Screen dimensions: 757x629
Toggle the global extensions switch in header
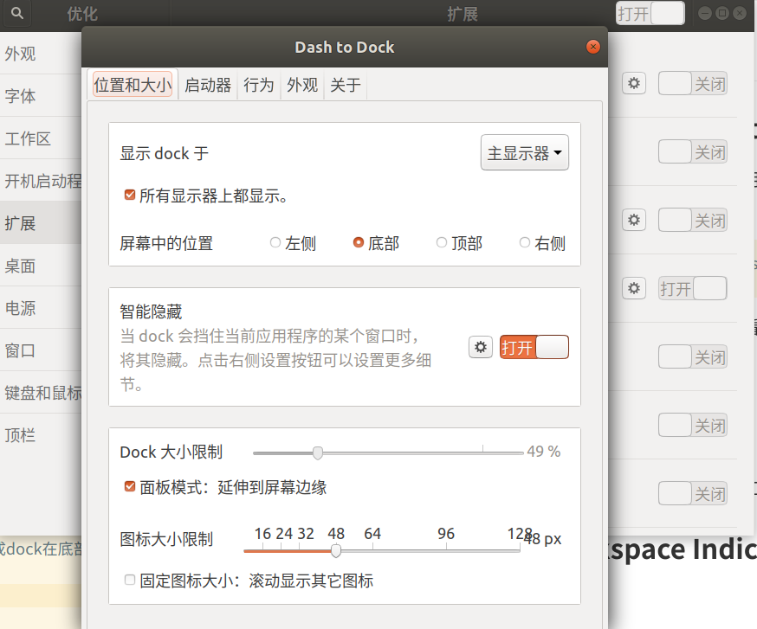(x=650, y=13)
